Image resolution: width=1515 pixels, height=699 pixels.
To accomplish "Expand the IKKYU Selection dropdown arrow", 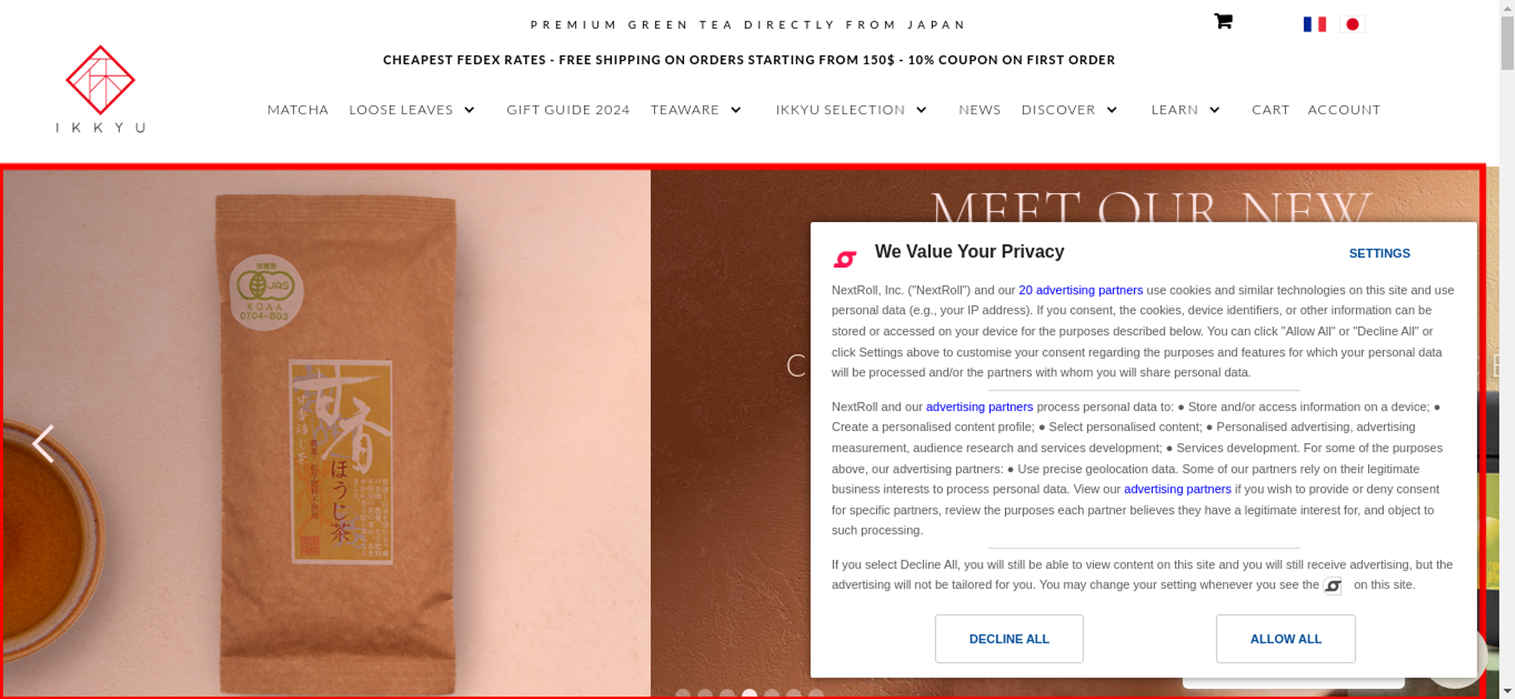I will 921,110.
